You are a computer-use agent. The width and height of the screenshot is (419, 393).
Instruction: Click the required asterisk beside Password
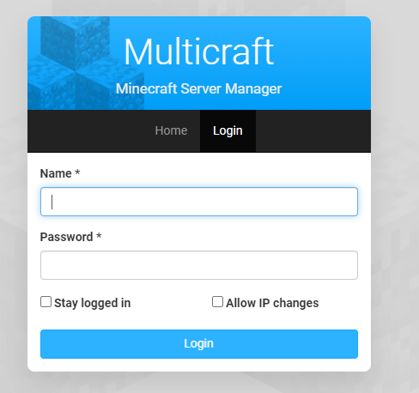click(x=99, y=236)
